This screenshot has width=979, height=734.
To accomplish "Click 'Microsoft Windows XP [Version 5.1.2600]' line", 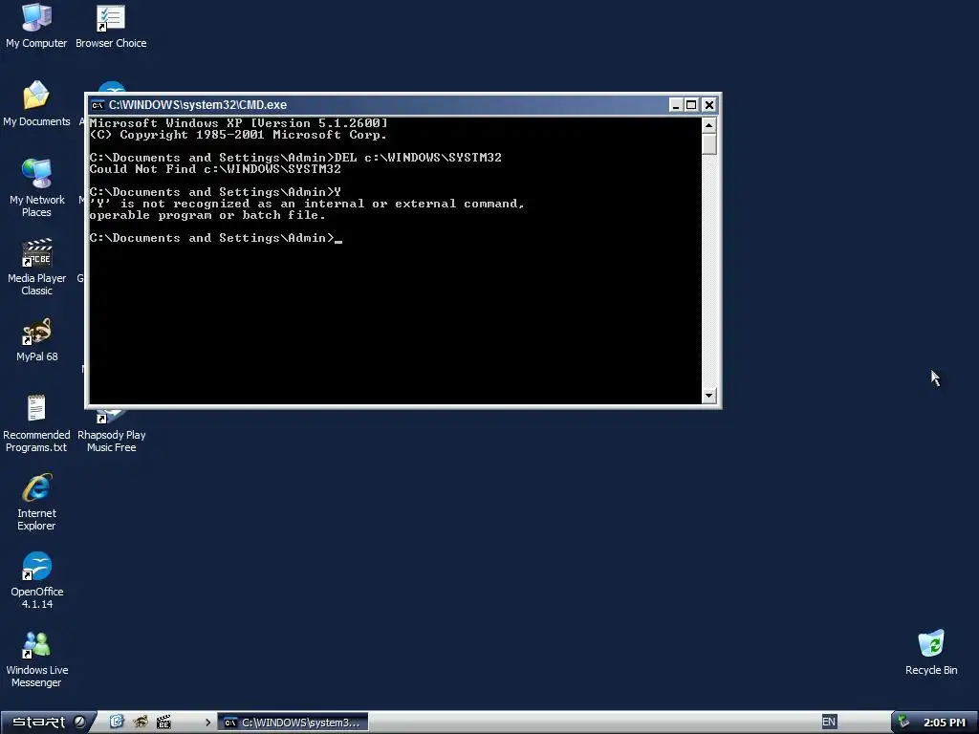I will (238, 123).
